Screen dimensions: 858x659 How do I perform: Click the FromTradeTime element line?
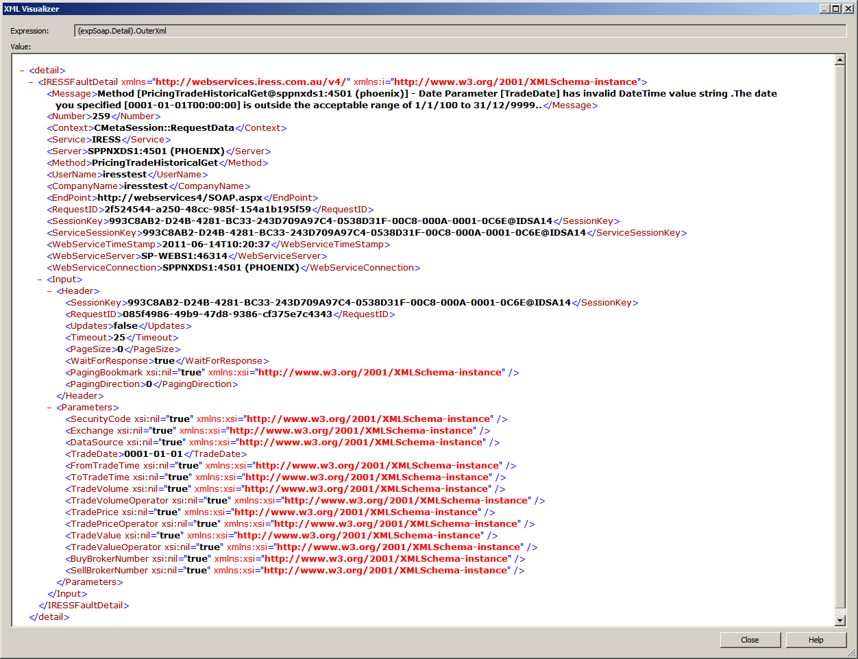point(291,466)
